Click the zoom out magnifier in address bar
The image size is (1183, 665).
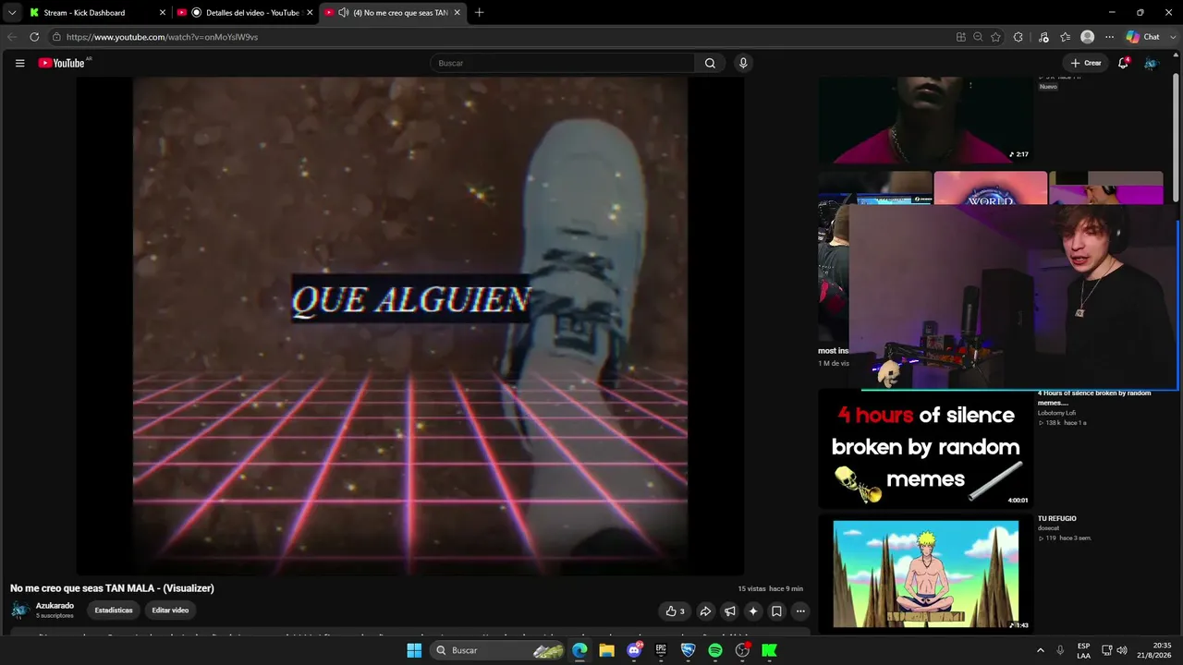coord(978,37)
